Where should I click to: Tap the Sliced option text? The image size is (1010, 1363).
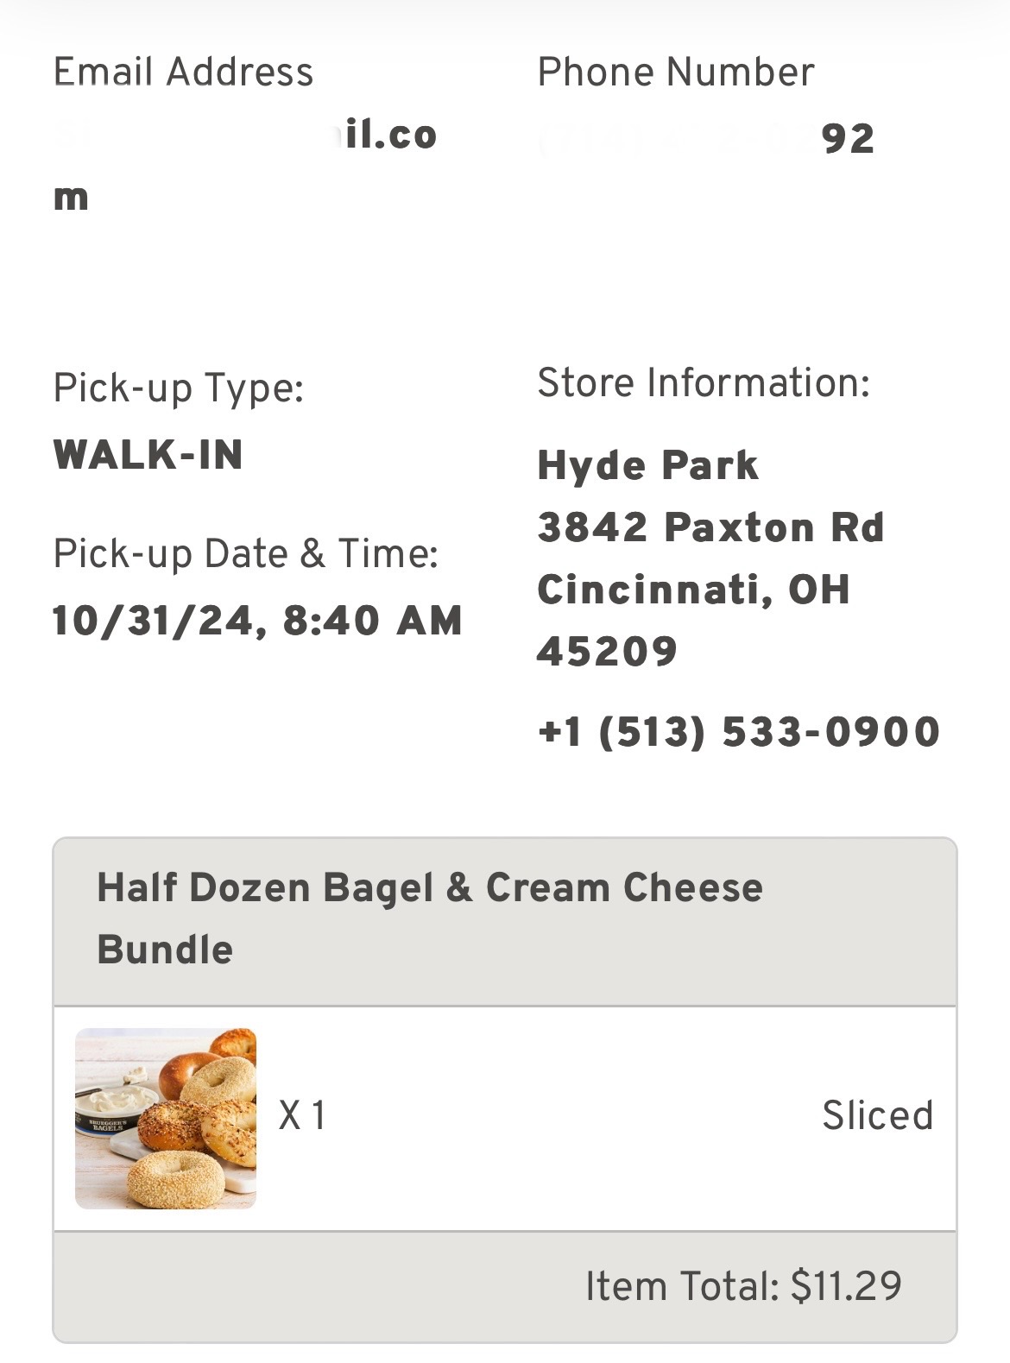pyautogui.click(x=877, y=1115)
